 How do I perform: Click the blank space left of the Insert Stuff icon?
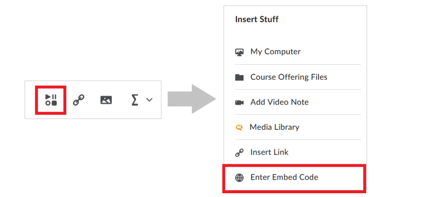(30, 100)
